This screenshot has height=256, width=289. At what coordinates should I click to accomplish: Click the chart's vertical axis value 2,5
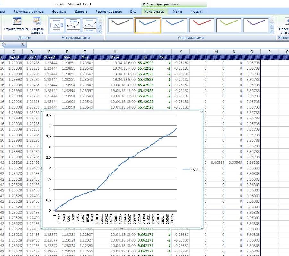[48, 158]
